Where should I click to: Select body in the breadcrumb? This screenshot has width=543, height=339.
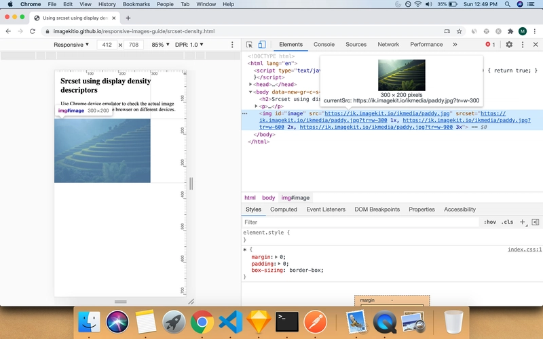coord(268,198)
